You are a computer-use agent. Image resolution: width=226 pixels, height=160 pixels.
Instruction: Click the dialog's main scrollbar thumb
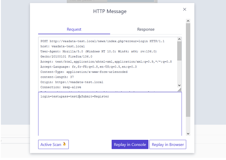click(188, 70)
